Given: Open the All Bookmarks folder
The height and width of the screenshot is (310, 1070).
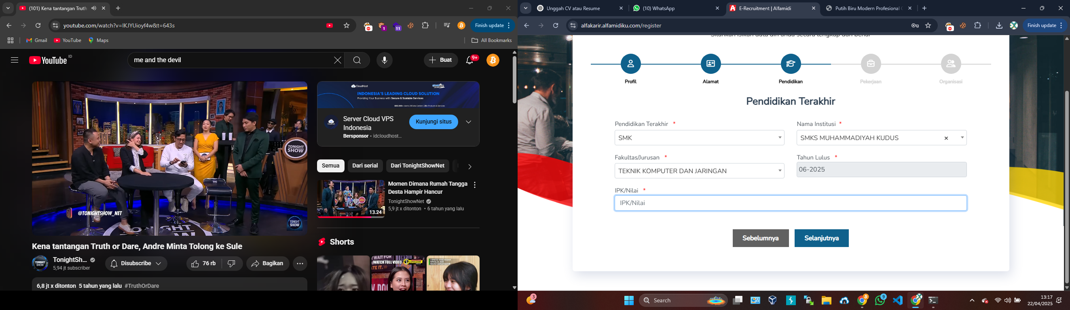Looking at the screenshot, I should coord(492,41).
